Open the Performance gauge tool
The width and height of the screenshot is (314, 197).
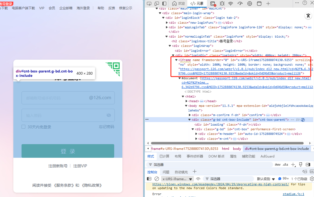pos(240,3)
